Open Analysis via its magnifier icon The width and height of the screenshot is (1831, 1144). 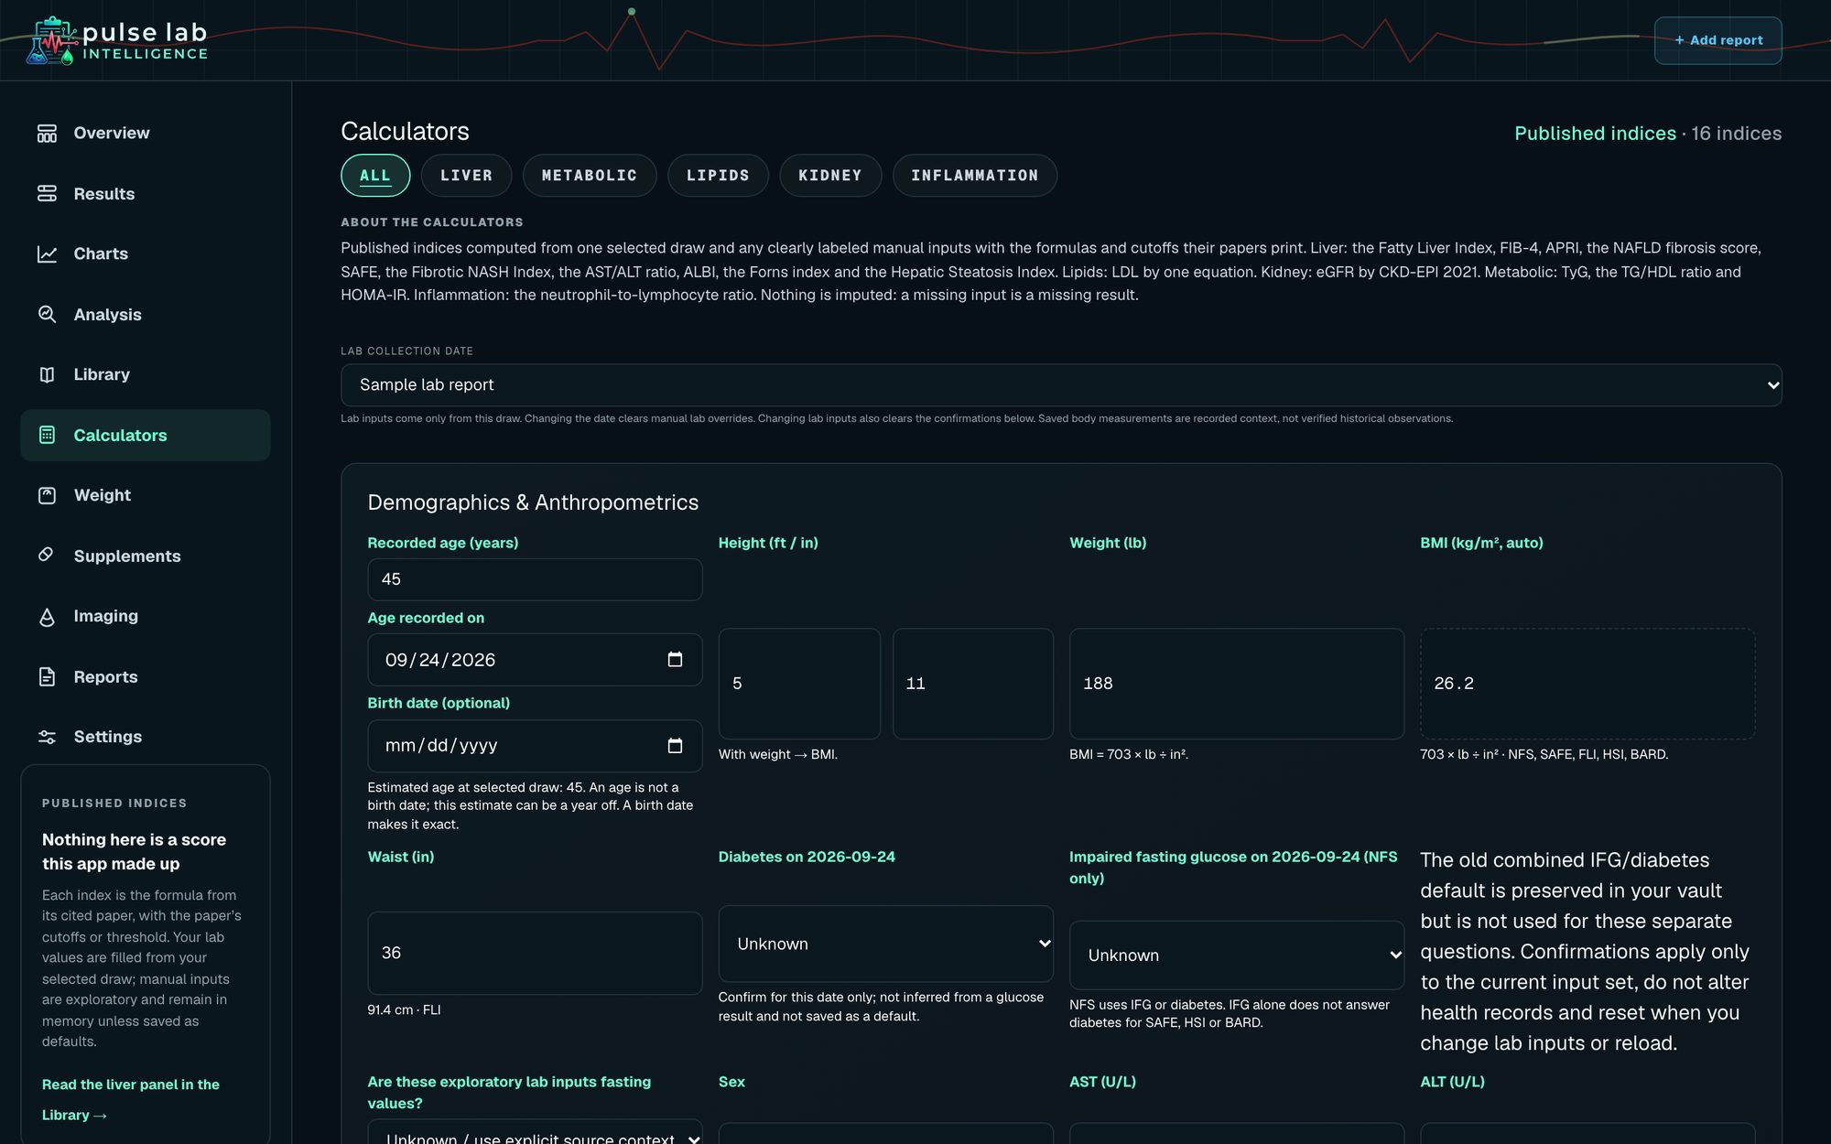(47, 315)
